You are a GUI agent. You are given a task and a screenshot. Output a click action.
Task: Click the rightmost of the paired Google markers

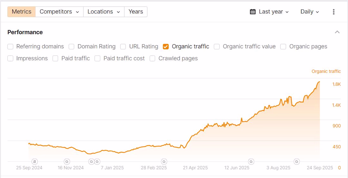pos(97,162)
